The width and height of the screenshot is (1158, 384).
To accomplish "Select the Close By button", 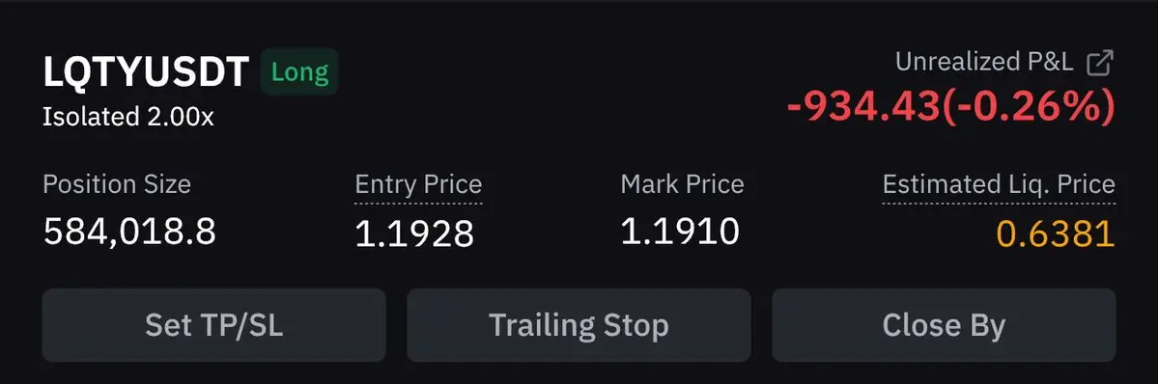I will point(944,326).
